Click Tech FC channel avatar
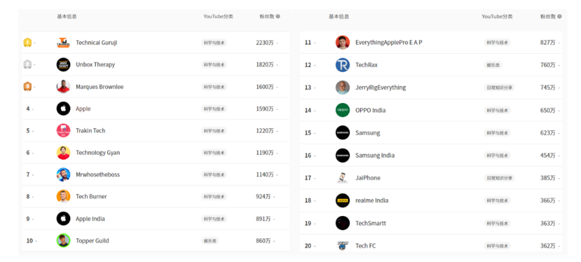581x262 pixels. (x=343, y=246)
